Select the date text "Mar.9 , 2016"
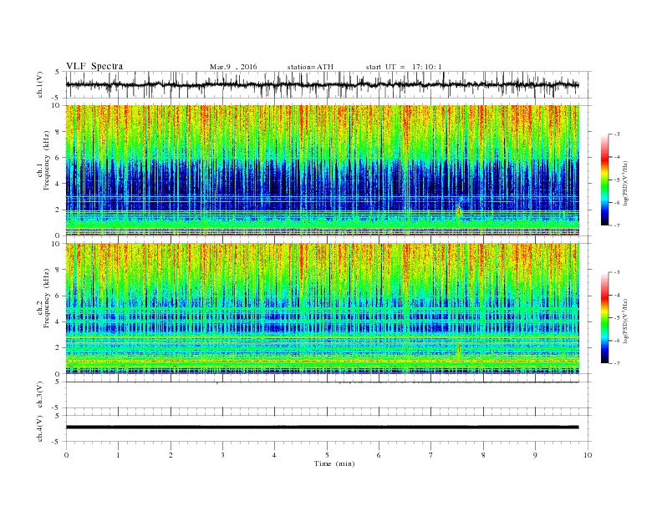This screenshot has width=662, height=511. click(233, 67)
